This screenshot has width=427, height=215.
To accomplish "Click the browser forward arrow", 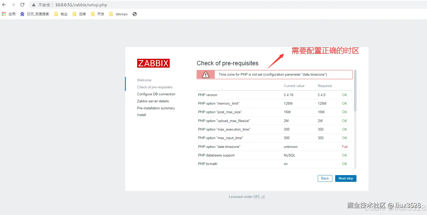I will pos(13,5).
